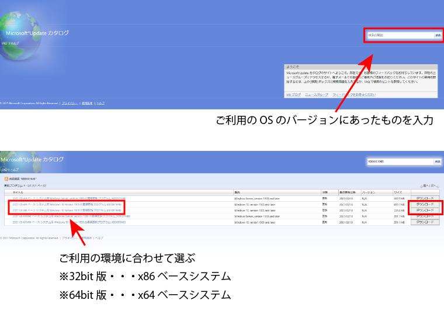Click 検索 next to the KB5001648 field
This screenshot has width=444, height=310.
coord(438,161)
